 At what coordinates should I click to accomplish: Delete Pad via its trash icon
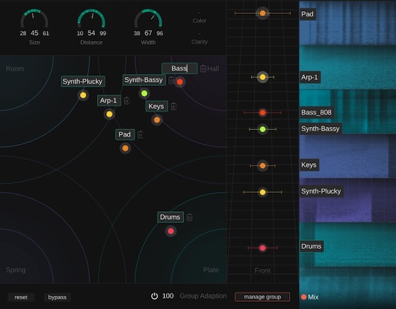point(141,135)
